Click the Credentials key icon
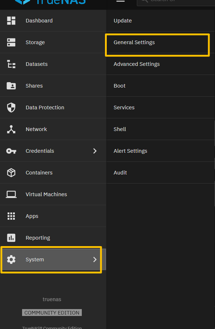Viewport: 215px width, 329px height. pyautogui.click(x=11, y=151)
